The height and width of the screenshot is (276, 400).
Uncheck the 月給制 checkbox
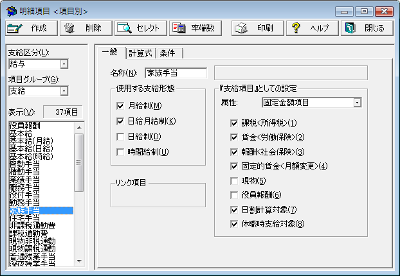click(x=120, y=106)
